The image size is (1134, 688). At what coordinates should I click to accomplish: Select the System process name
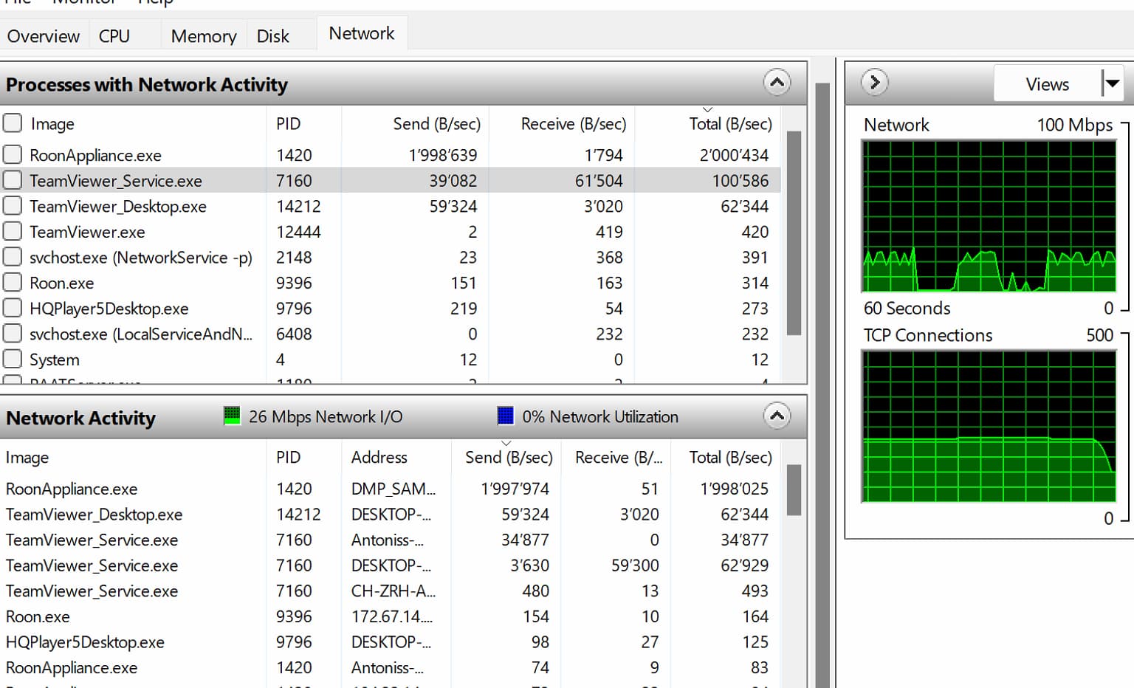point(54,360)
